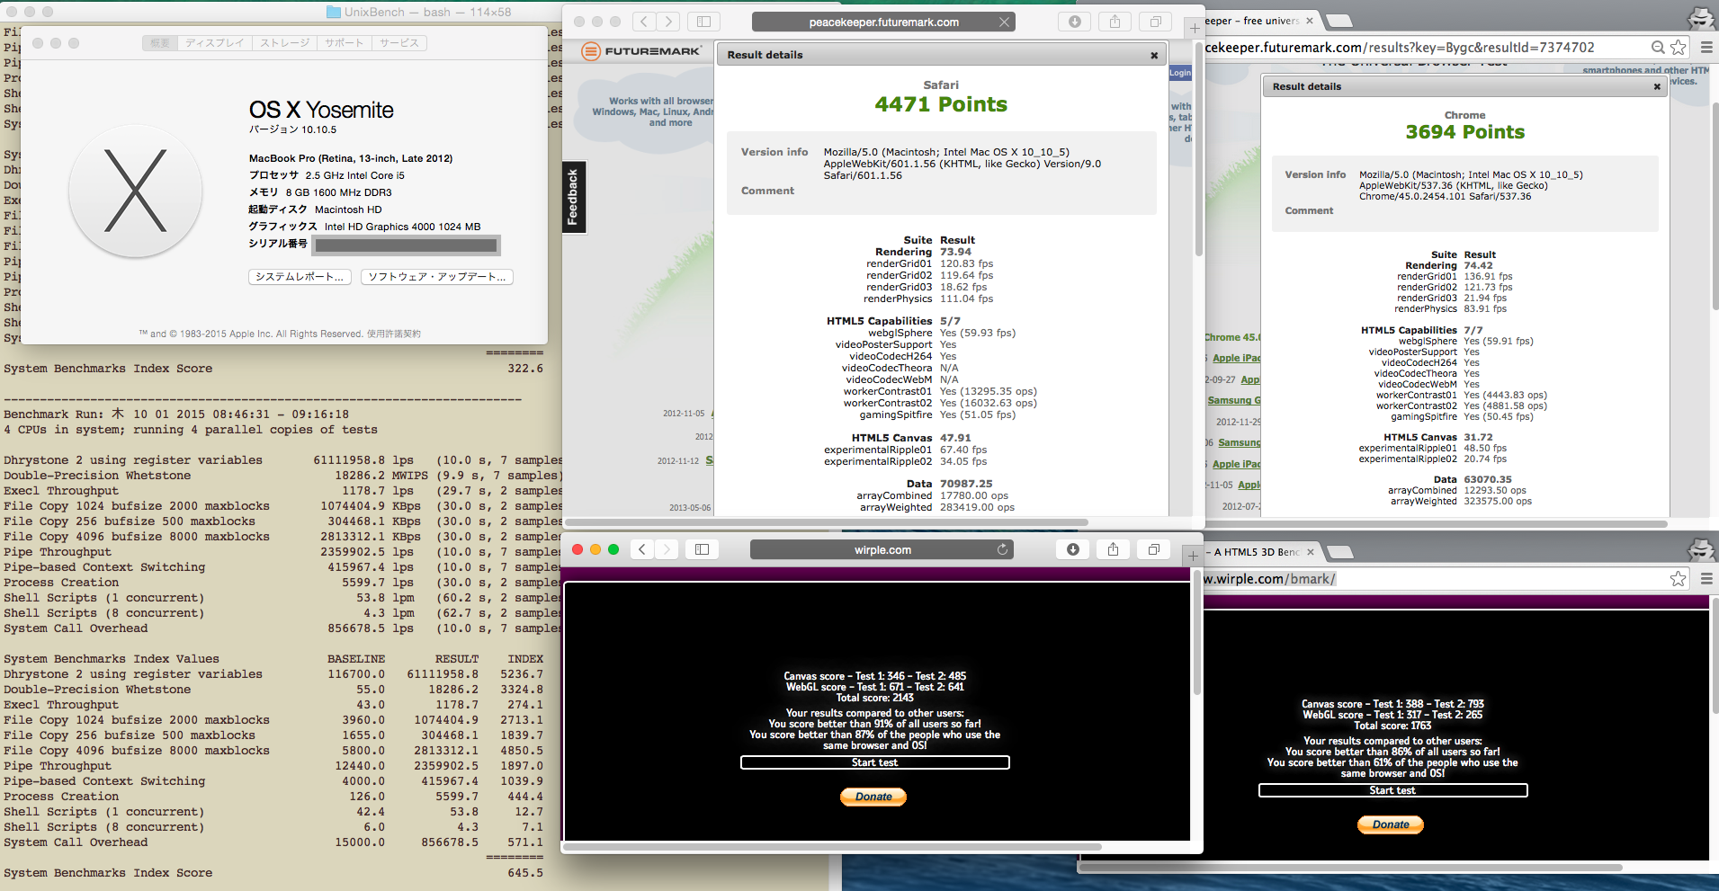1719x891 pixels.
Task: Open downloads in the wirple.com Safari window
Action: click(x=1073, y=549)
